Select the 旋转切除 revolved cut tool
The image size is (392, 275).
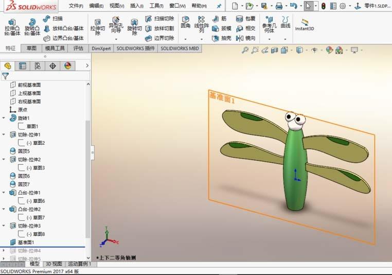pyautogui.click(x=134, y=27)
